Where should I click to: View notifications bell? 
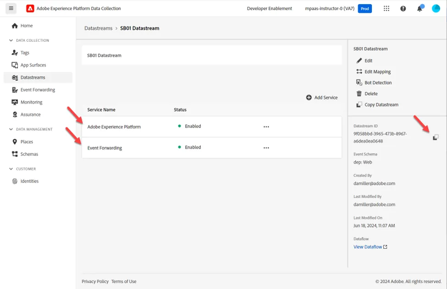tap(419, 8)
